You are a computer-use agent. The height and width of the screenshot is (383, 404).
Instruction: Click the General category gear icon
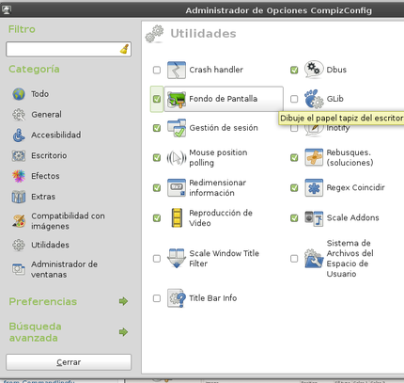19,115
